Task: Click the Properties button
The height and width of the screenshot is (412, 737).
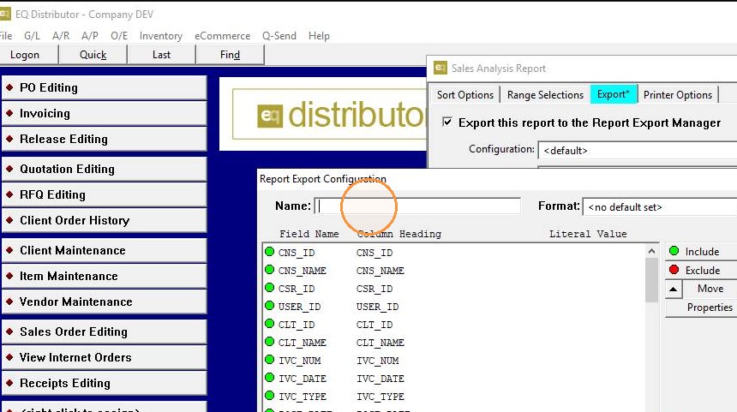Action: [x=701, y=308]
